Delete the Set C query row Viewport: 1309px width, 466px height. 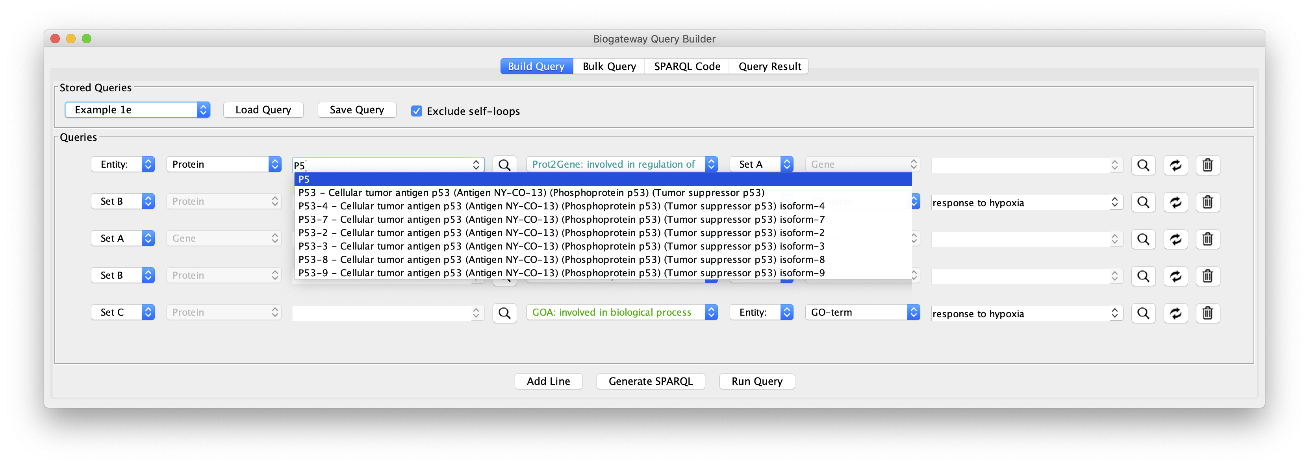(x=1207, y=313)
